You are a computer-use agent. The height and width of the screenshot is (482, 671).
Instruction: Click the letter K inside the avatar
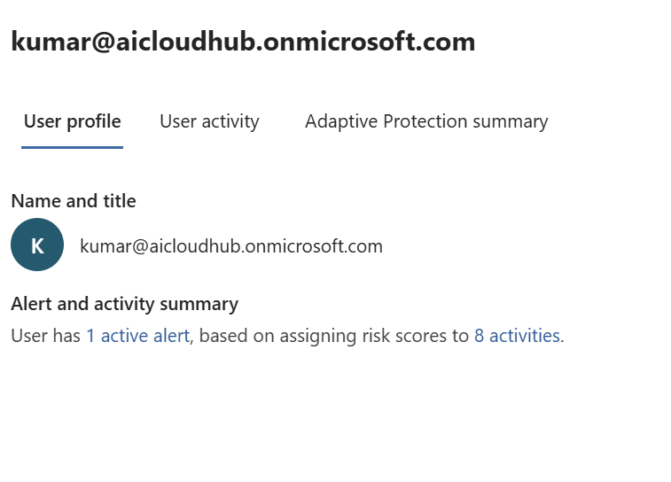[x=37, y=246]
